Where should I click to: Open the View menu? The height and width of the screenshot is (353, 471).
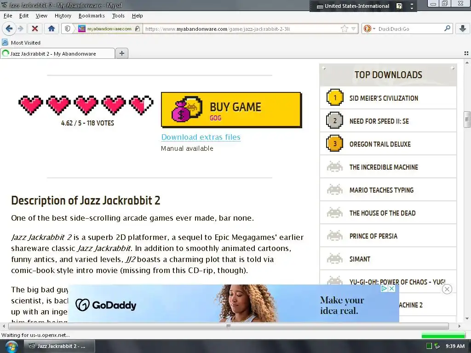pos(41,16)
